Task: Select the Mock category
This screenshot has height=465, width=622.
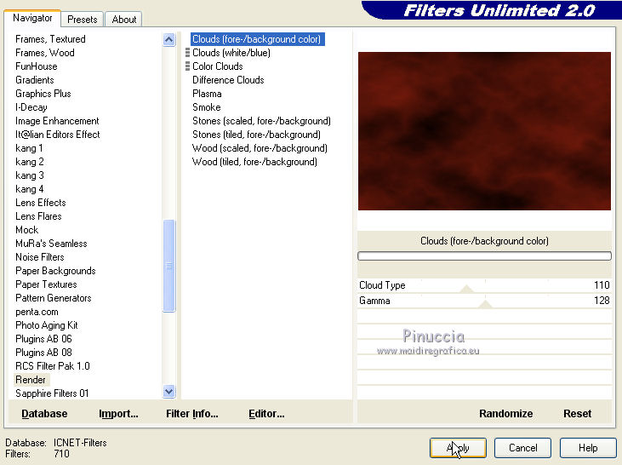Action: click(26, 230)
